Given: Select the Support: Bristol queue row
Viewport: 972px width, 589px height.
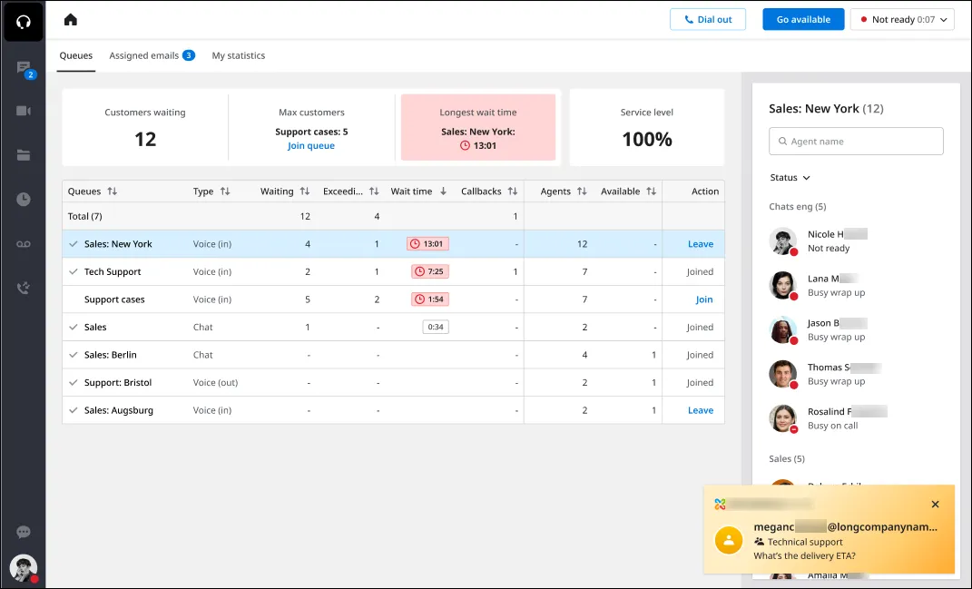Looking at the screenshot, I should coord(393,383).
